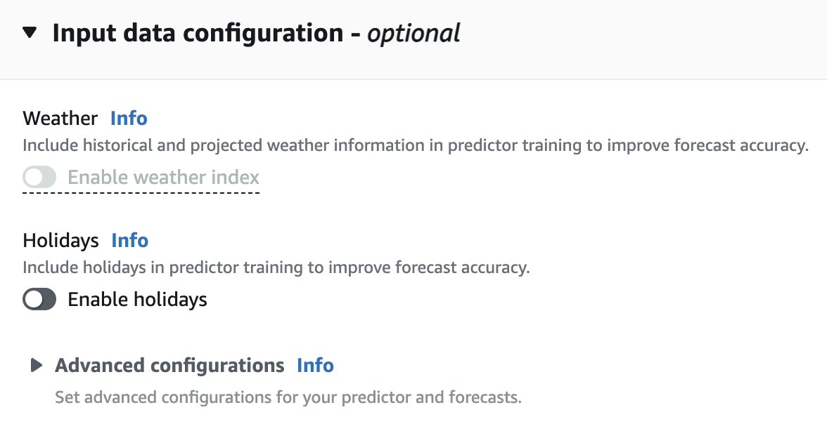Click the dashed underline beneath the weather index toggle
827x438 pixels.
(x=141, y=192)
